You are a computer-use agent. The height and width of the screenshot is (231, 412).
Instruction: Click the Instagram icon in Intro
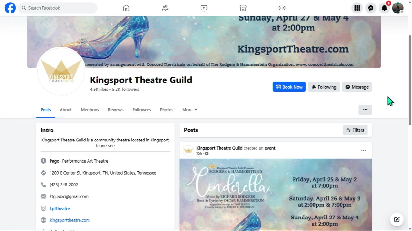coord(43,208)
